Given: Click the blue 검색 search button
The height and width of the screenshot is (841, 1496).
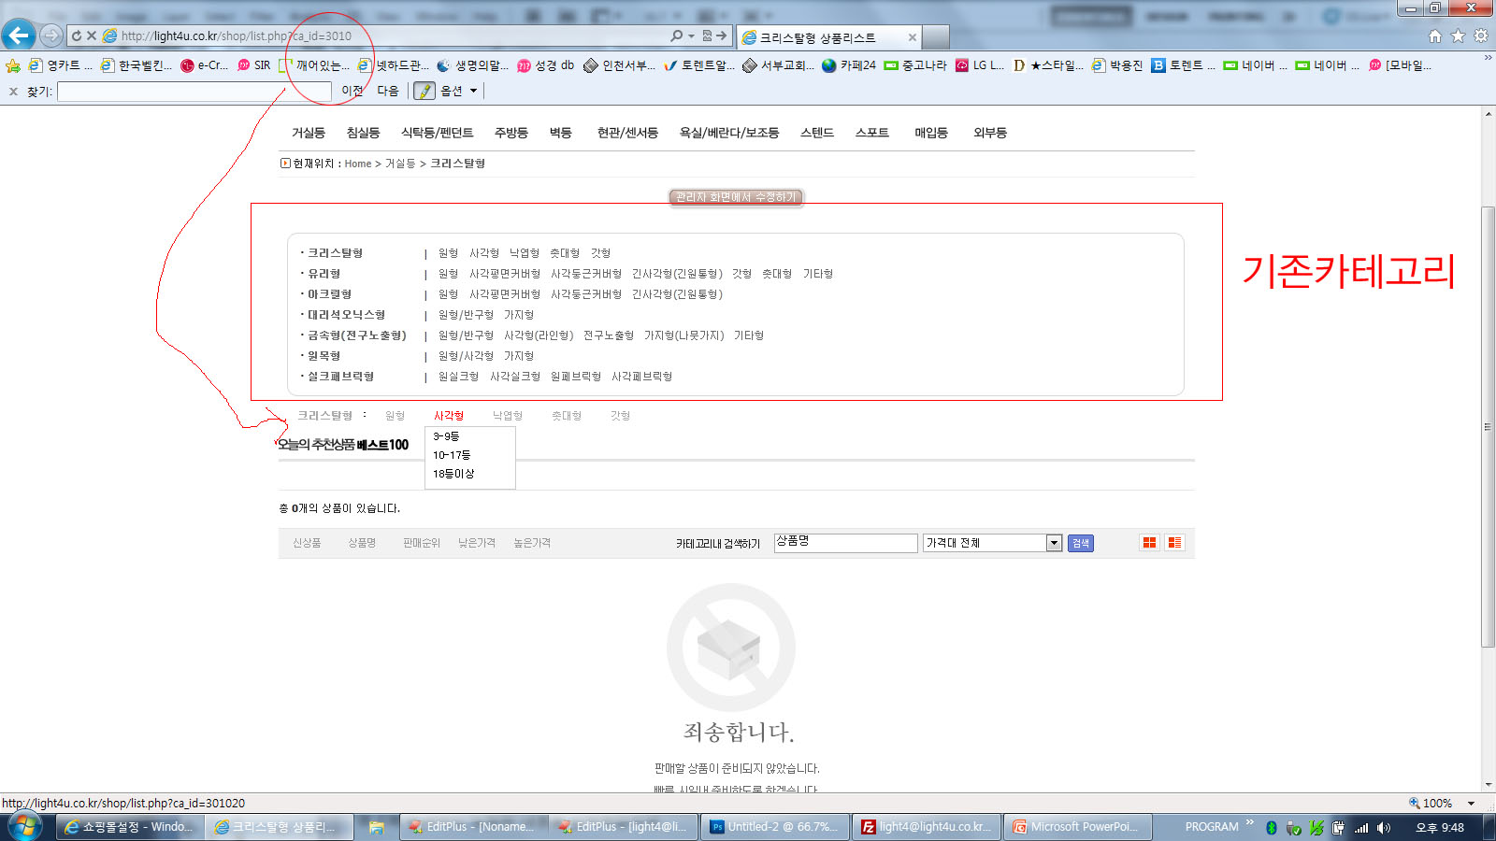Looking at the screenshot, I should tap(1080, 543).
